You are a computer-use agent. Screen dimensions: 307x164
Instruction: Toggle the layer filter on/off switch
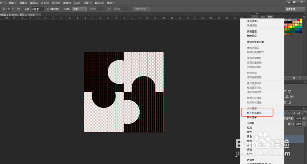click(305, 113)
